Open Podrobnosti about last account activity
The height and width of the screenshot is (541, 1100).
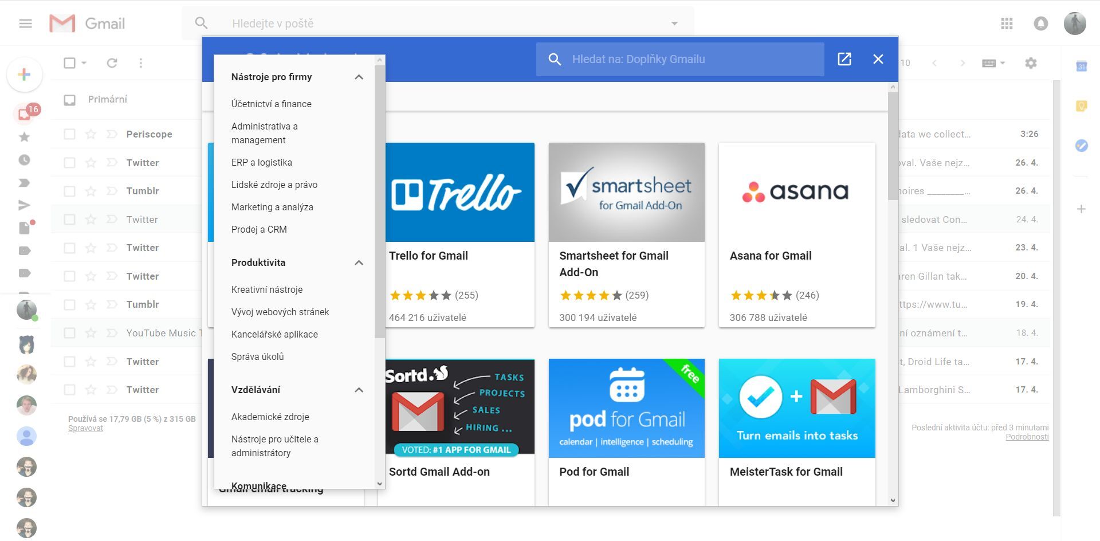tap(1027, 437)
